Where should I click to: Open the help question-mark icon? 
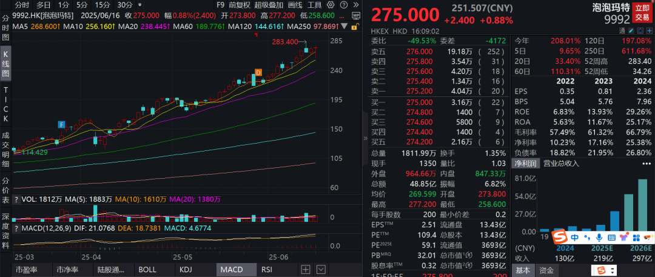343,5
